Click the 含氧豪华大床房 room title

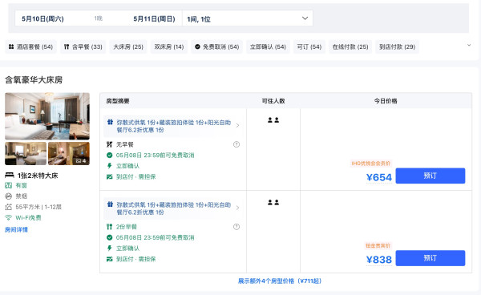(34, 80)
